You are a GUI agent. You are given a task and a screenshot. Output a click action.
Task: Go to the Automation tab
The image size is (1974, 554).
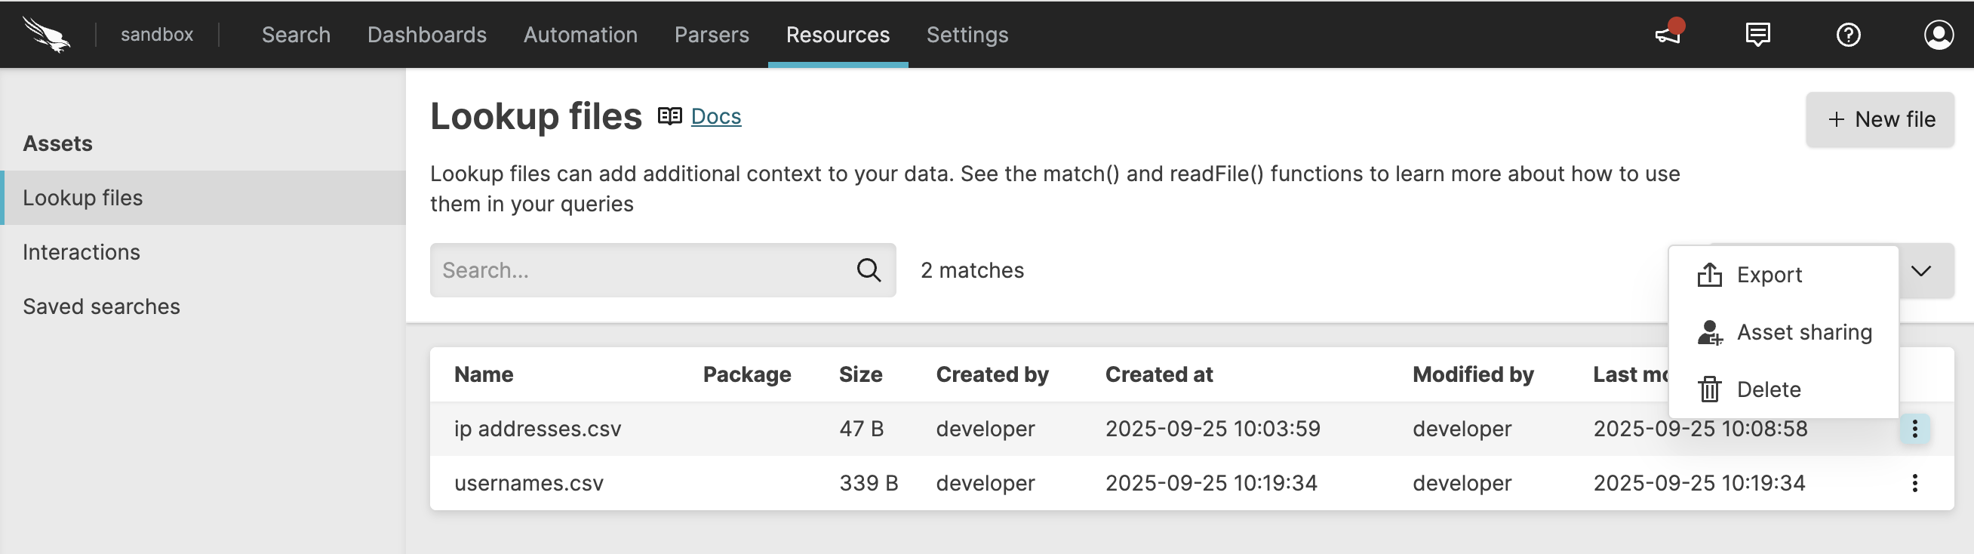580,35
